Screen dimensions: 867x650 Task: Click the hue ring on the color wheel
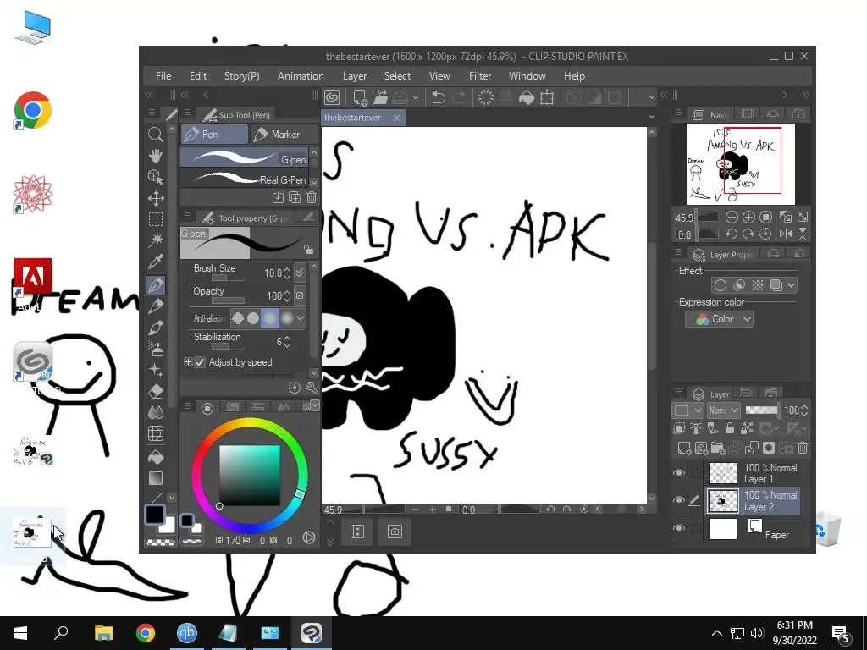(250, 421)
